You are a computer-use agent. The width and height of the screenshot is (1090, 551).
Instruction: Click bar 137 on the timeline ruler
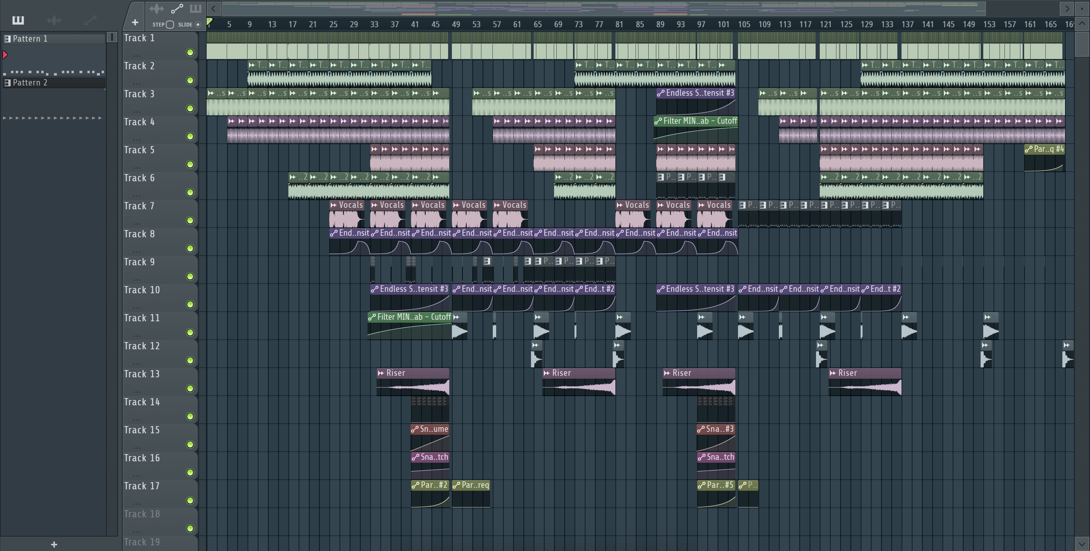pyautogui.click(x=907, y=25)
